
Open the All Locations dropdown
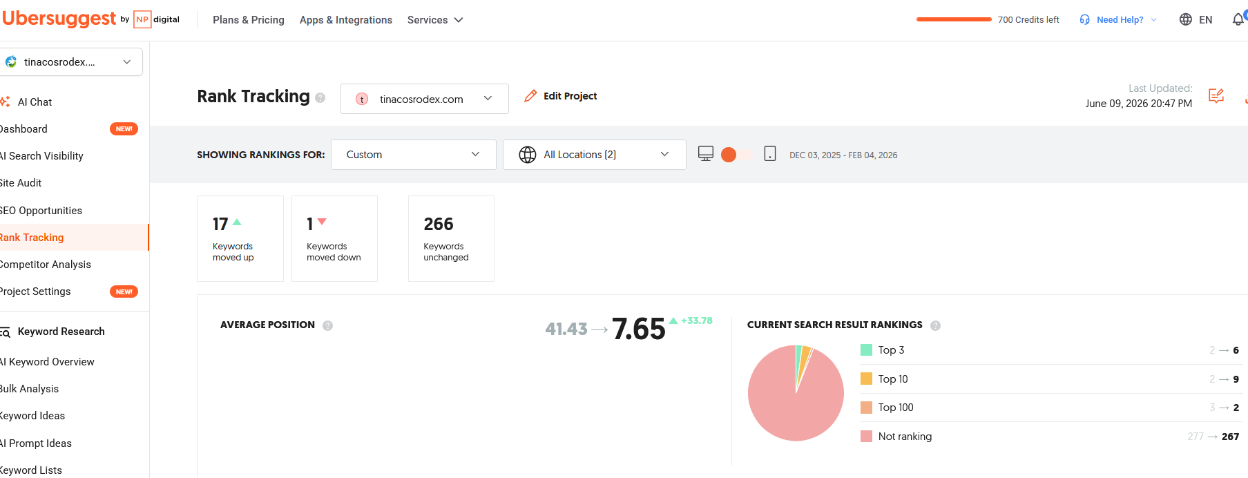click(x=595, y=155)
